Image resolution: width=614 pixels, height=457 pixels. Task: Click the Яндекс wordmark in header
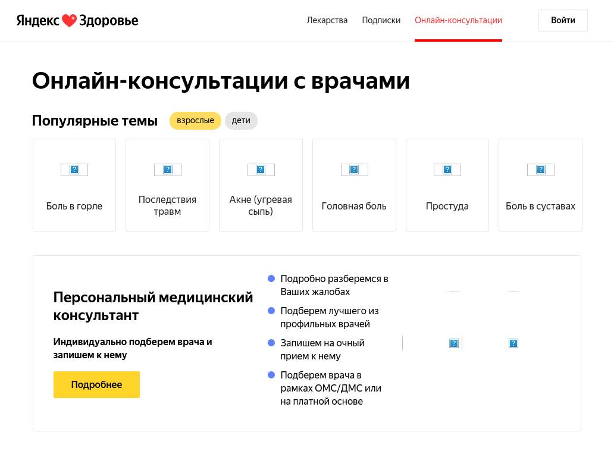[x=37, y=21]
